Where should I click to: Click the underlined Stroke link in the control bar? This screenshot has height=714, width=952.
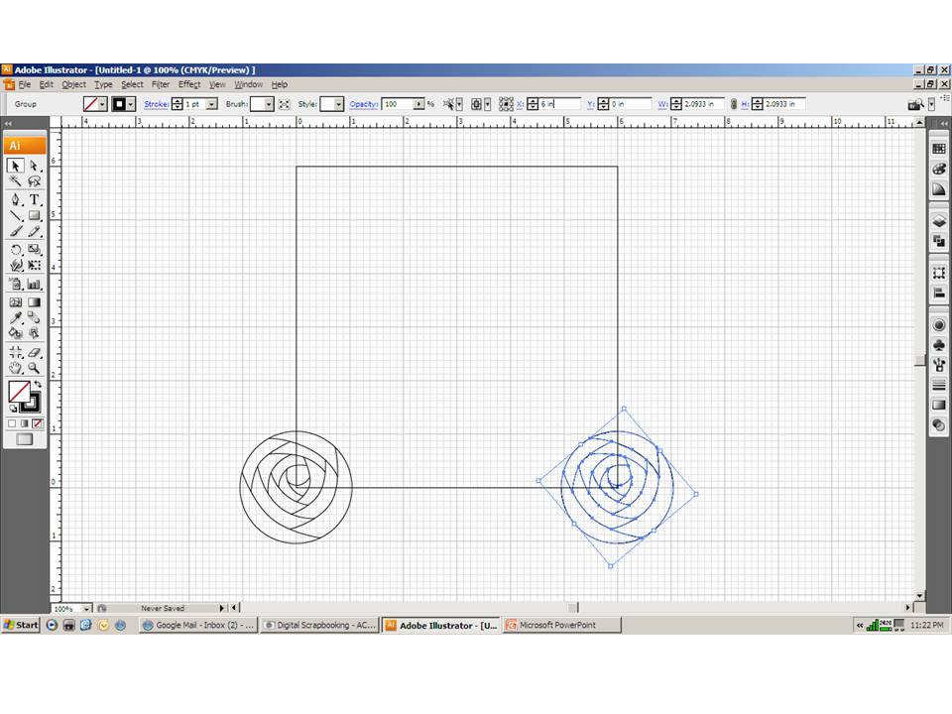pos(155,104)
